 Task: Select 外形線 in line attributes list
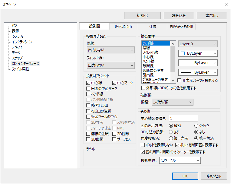coord(156,43)
